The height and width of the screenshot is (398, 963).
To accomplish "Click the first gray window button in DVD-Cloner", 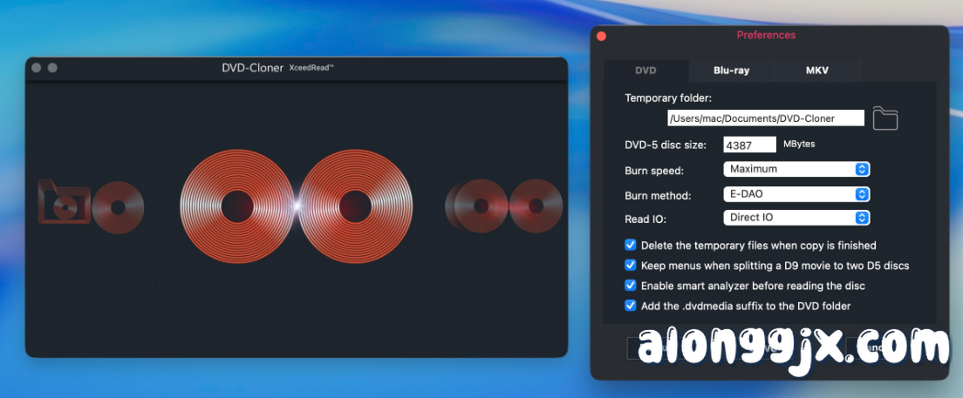I will click(x=37, y=67).
